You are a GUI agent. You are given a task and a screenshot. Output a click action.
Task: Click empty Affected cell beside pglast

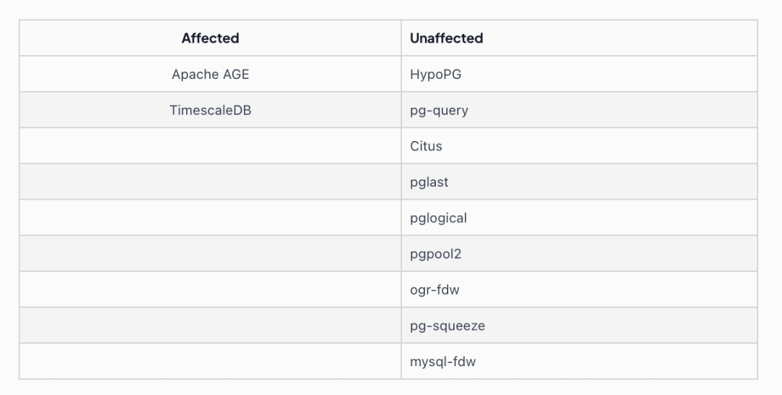[210, 182]
